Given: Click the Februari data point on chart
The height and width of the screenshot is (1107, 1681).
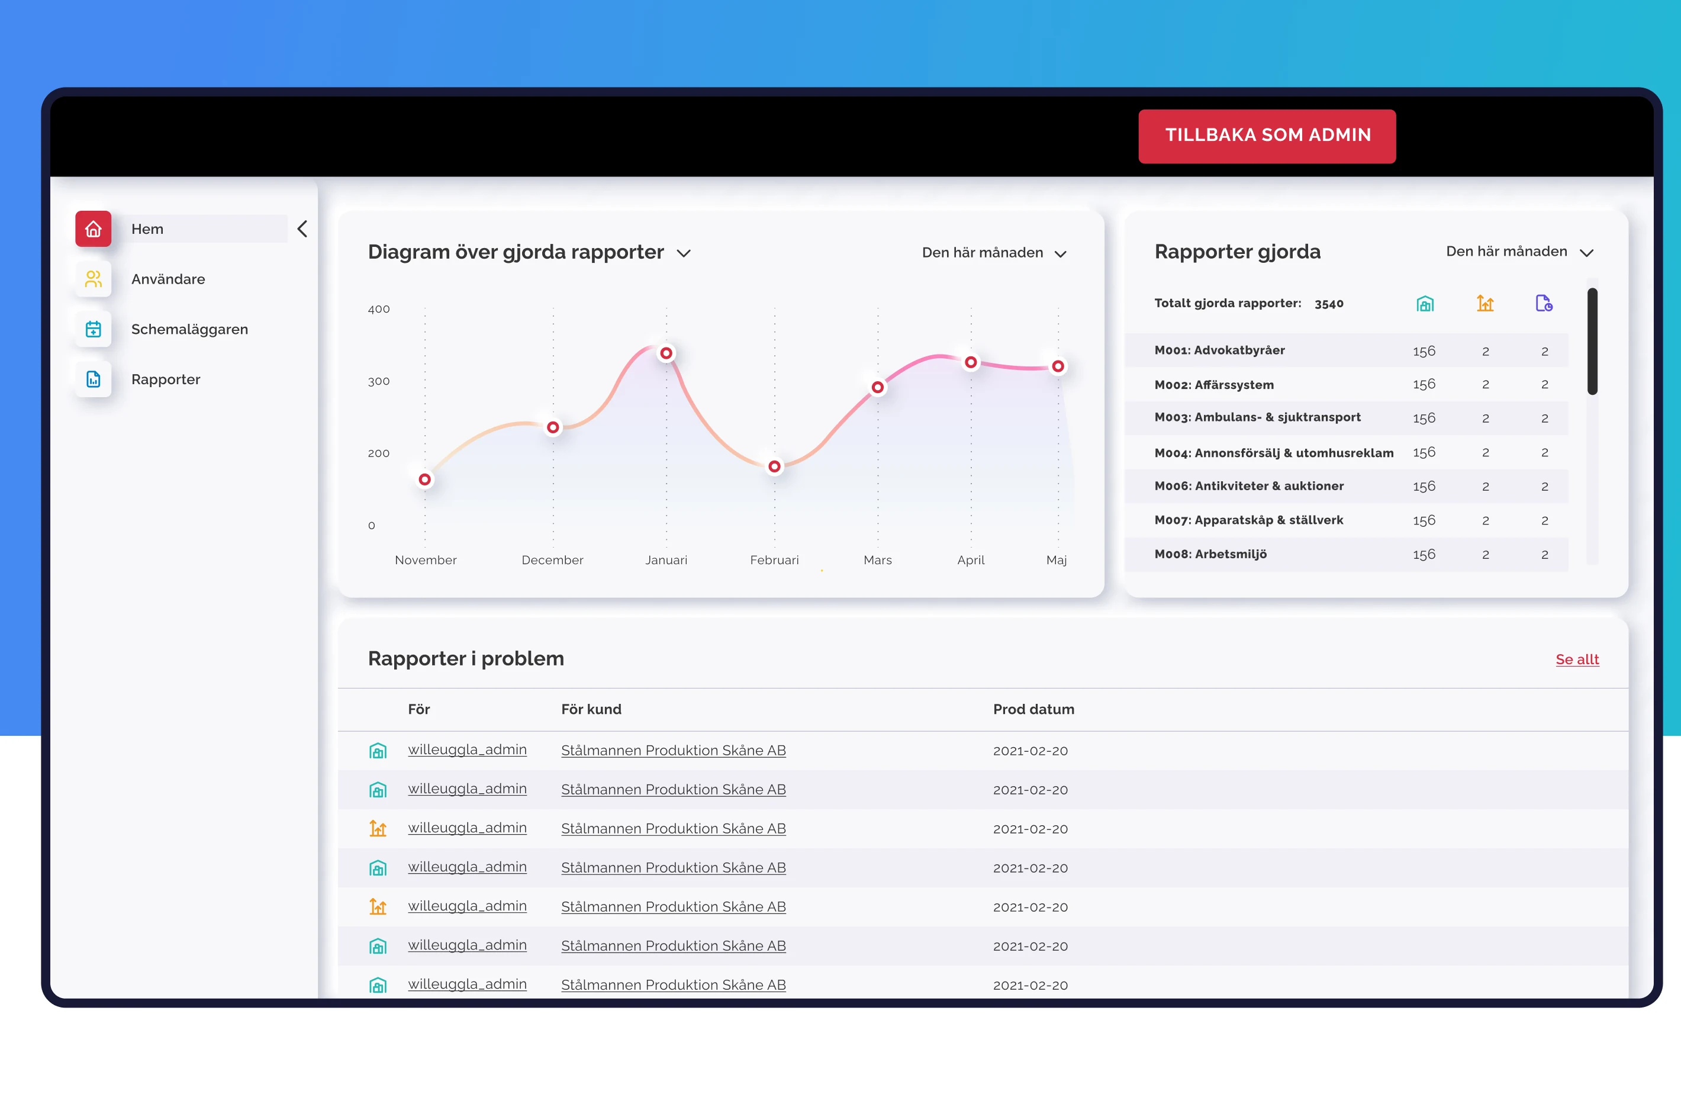Looking at the screenshot, I should coord(774,466).
